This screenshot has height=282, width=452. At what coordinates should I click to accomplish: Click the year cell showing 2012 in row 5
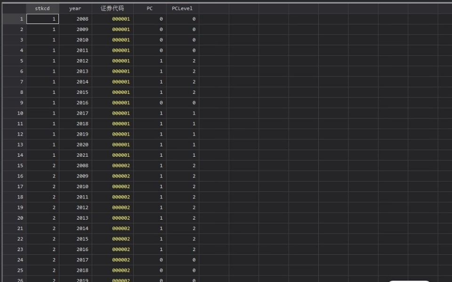[75, 61]
